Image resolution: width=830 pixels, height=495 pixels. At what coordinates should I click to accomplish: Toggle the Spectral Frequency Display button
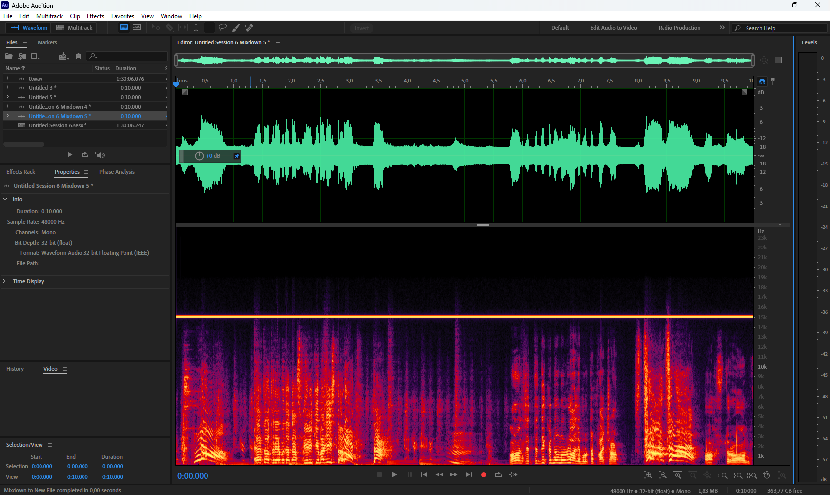click(x=124, y=28)
